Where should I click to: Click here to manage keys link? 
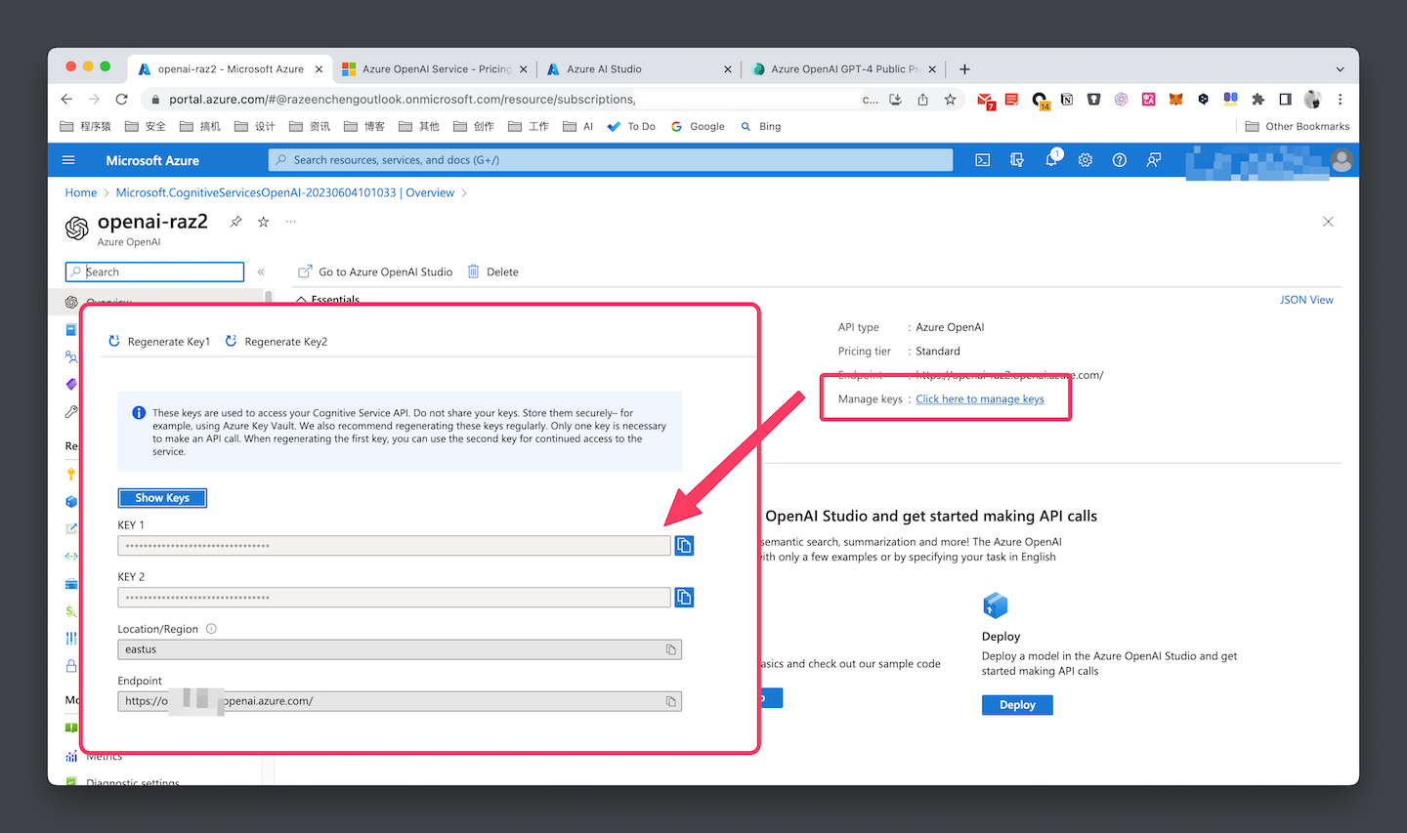(x=980, y=399)
